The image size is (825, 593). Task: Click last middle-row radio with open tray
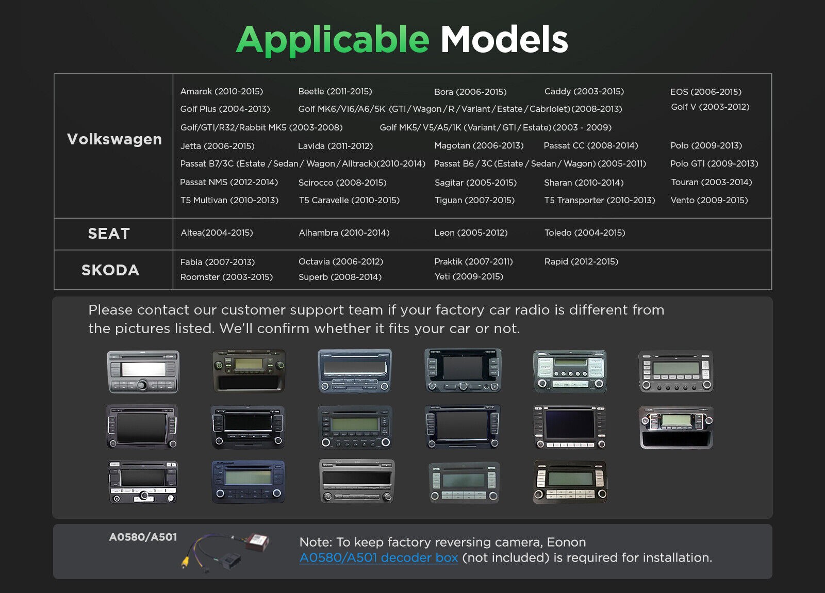tap(676, 427)
